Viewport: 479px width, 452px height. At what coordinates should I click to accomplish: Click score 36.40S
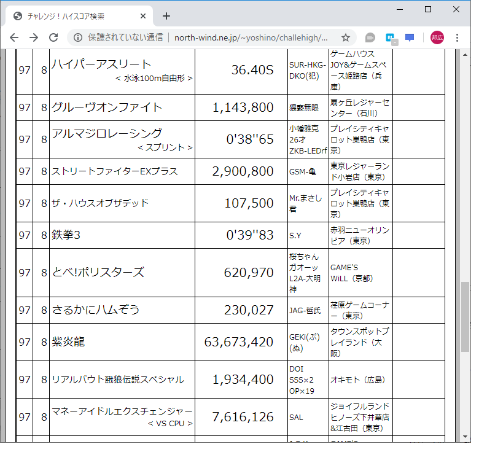pos(252,70)
